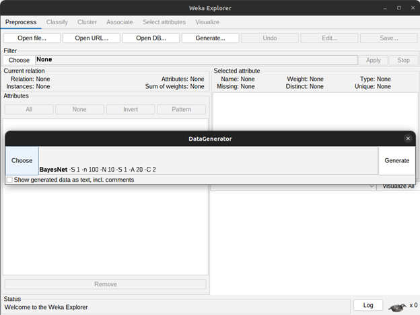Click the Welcome to the Weka Explorer status text
This screenshot has height=315, width=420.
(x=46, y=307)
